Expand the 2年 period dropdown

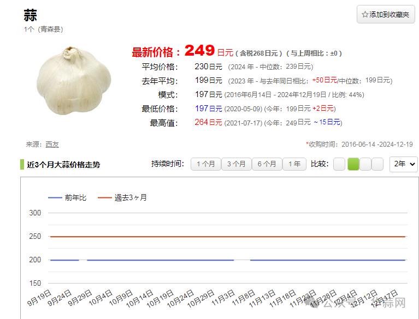403,164
